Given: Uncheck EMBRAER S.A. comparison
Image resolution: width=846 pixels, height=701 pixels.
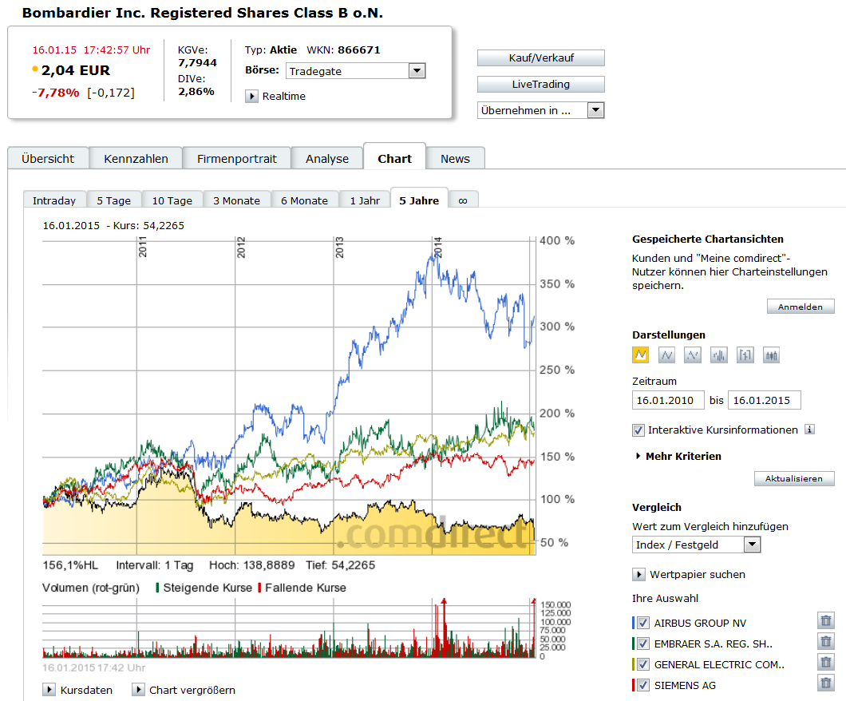Looking at the screenshot, I should pos(642,644).
